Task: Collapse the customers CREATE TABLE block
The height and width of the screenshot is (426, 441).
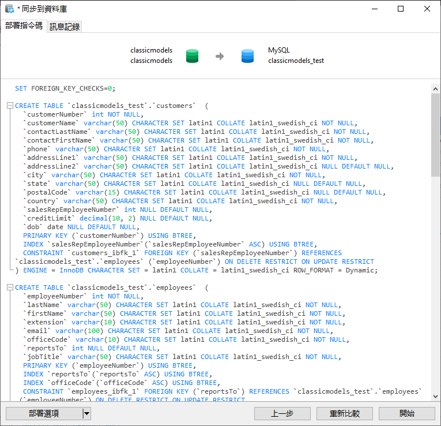Action: (10, 106)
